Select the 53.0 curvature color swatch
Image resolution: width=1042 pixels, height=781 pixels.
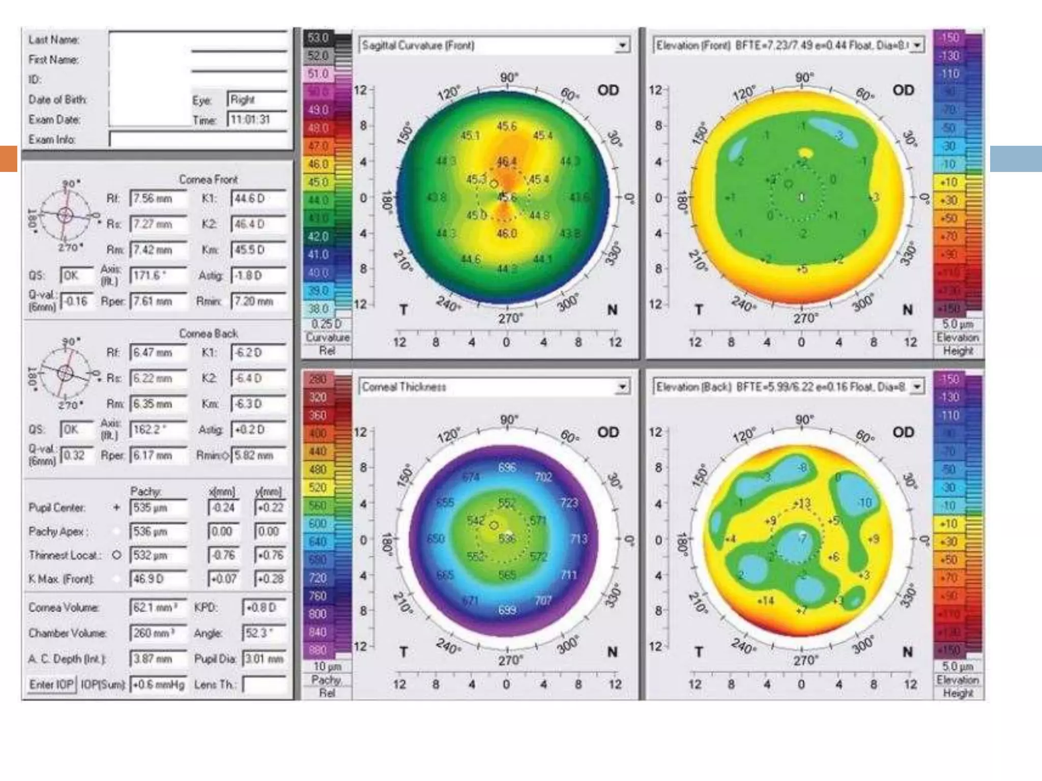(x=318, y=38)
